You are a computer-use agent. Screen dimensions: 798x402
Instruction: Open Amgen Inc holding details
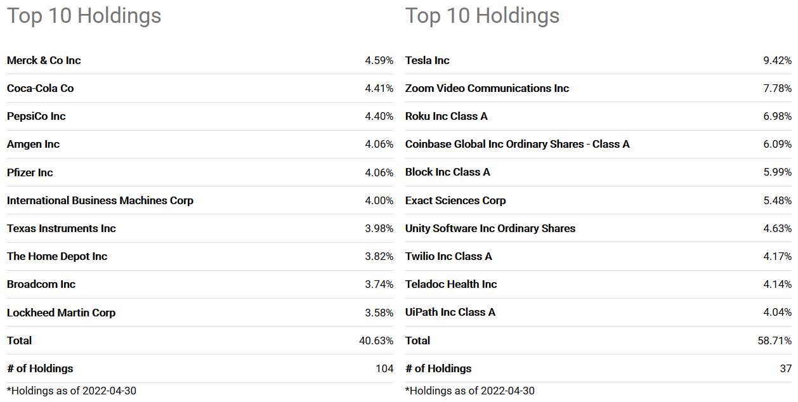coord(33,144)
